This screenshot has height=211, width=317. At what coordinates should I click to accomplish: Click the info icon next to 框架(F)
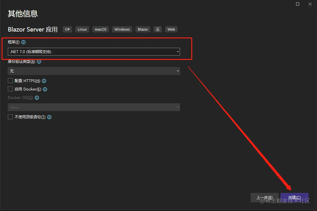pyautogui.click(x=23, y=42)
